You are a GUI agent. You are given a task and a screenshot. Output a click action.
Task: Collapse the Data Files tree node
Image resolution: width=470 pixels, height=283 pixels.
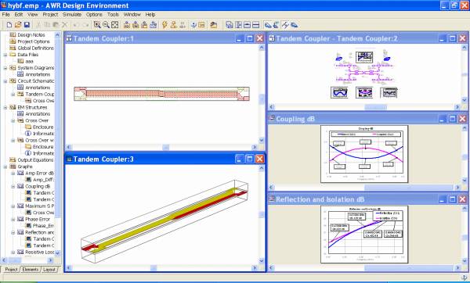[5, 55]
